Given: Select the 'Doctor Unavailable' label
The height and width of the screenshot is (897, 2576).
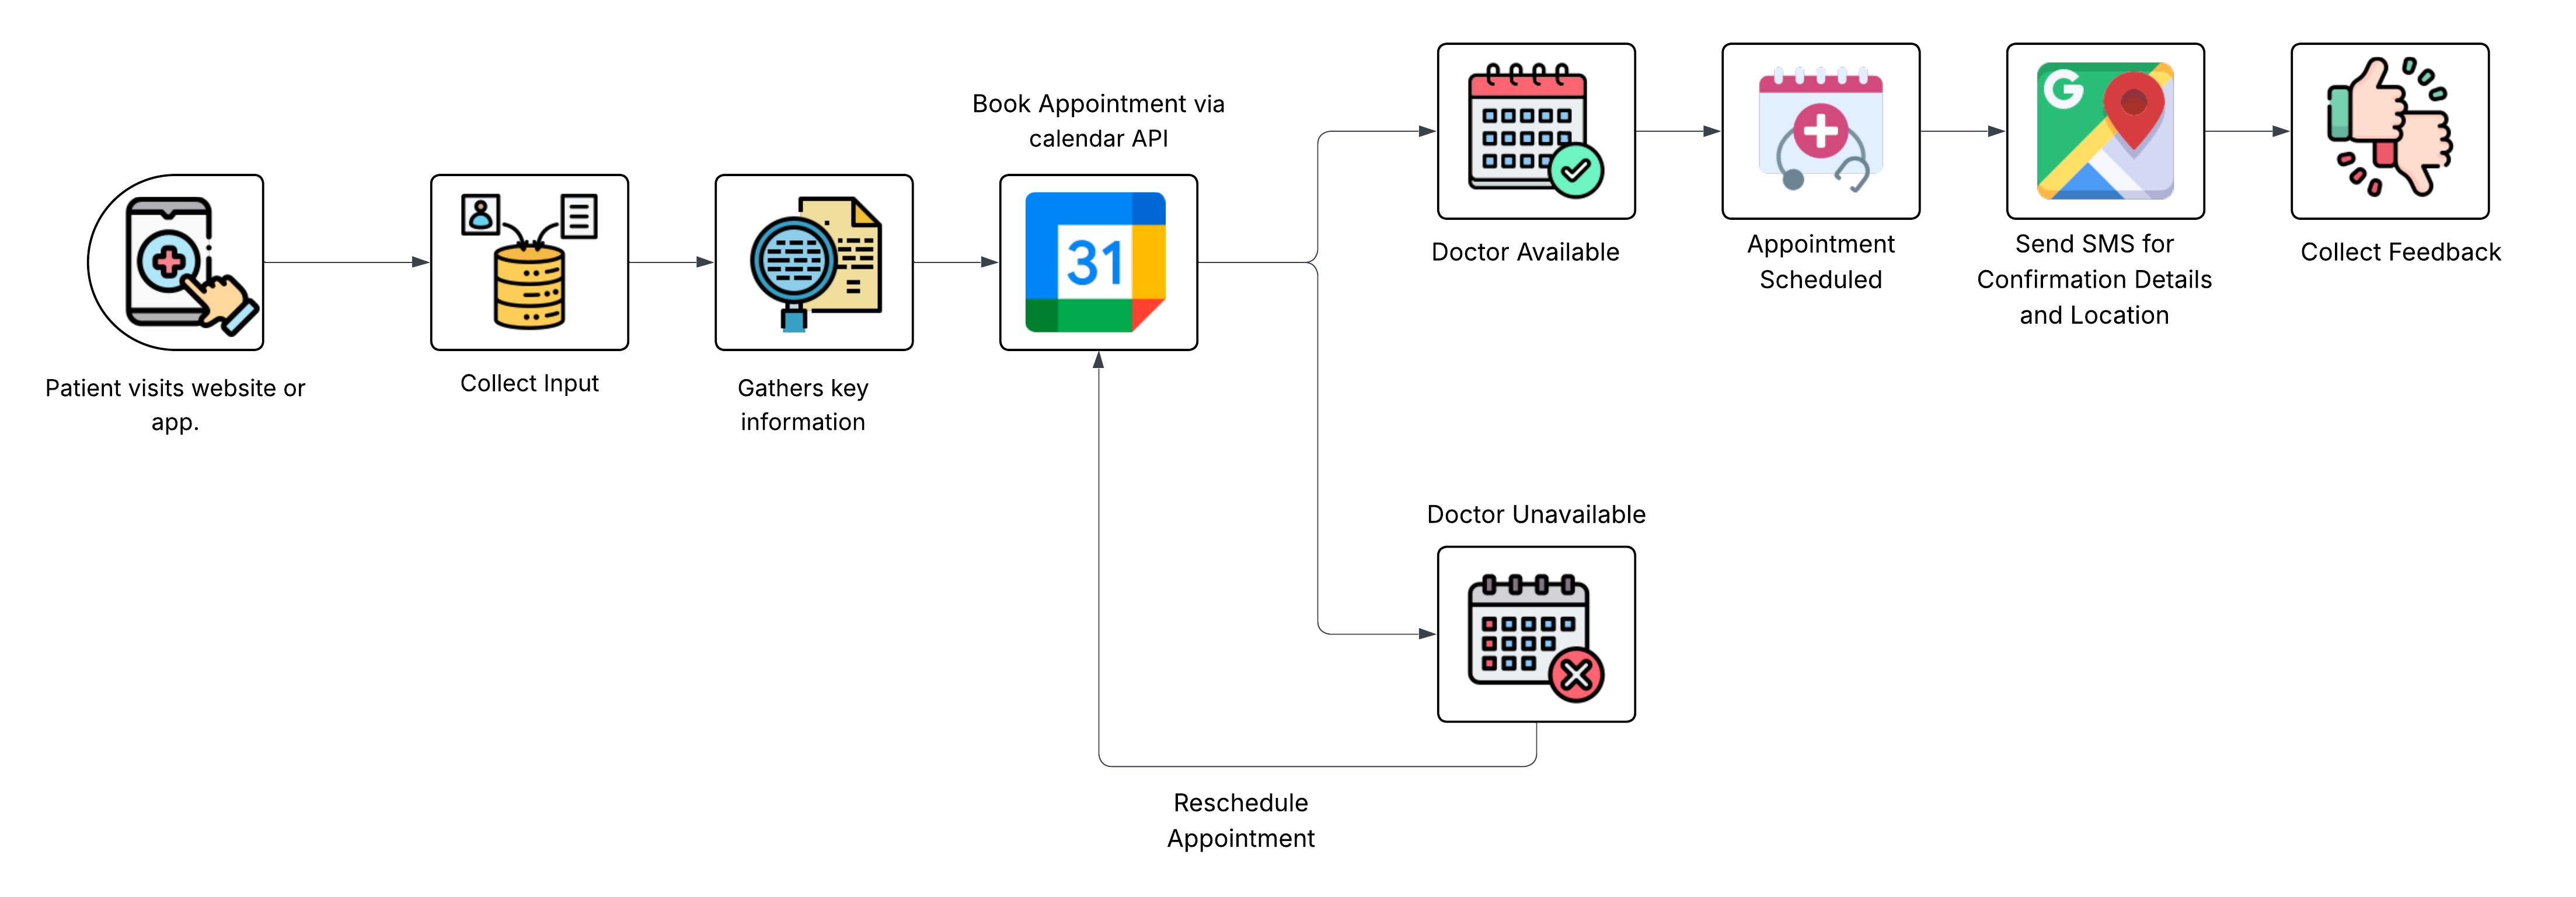Looking at the screenshot, I should click(1536, 514).
